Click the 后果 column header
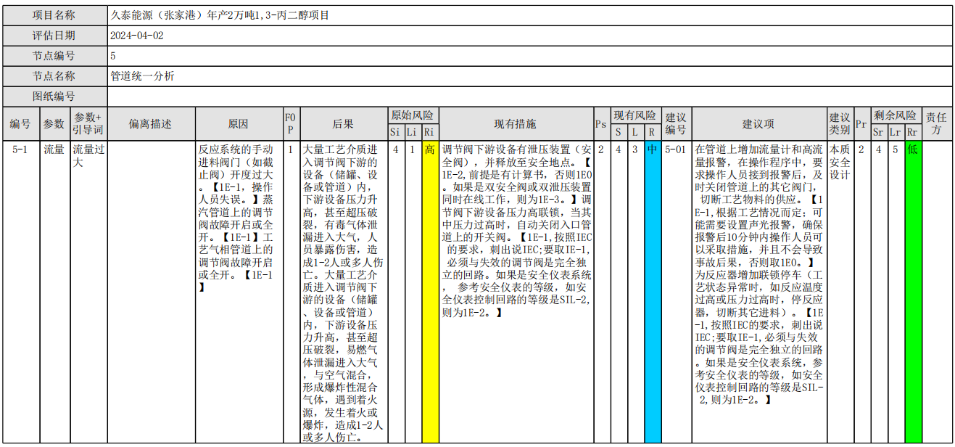955x447 pixels. (x=344, y=124)
